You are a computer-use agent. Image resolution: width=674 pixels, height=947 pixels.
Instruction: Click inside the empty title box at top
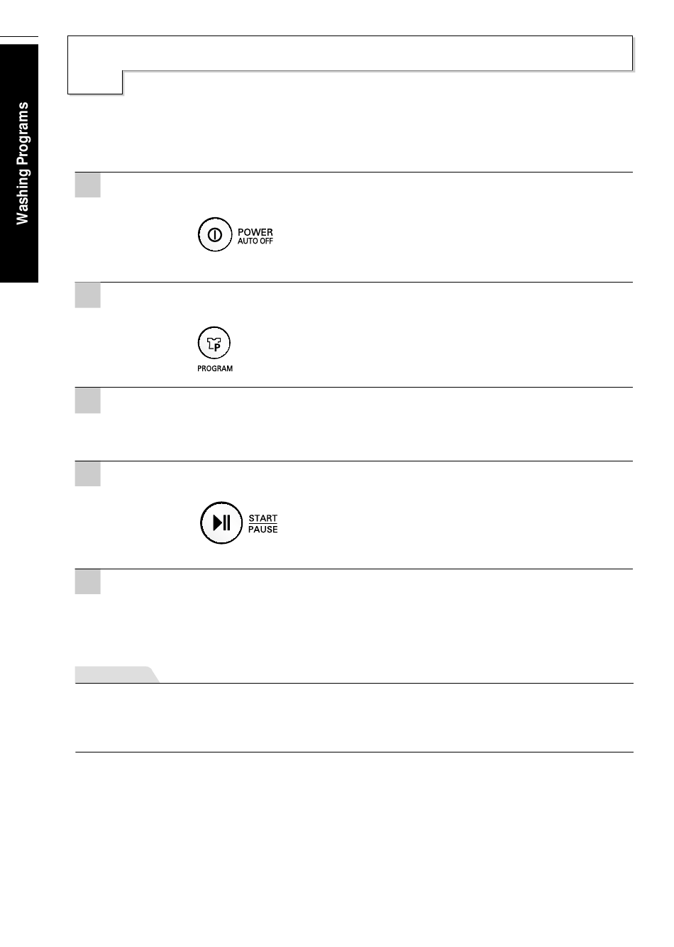click(x=350, y=53)
